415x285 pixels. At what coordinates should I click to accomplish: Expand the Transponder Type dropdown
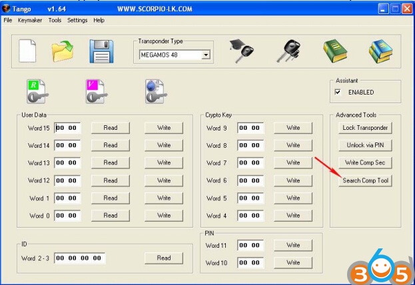pos(206,55)
